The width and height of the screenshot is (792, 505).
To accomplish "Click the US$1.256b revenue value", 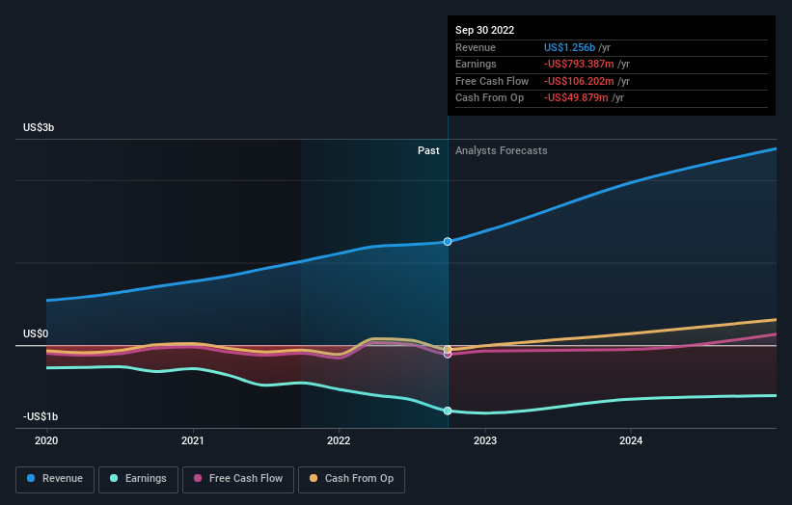I will [x=569, y=47].
